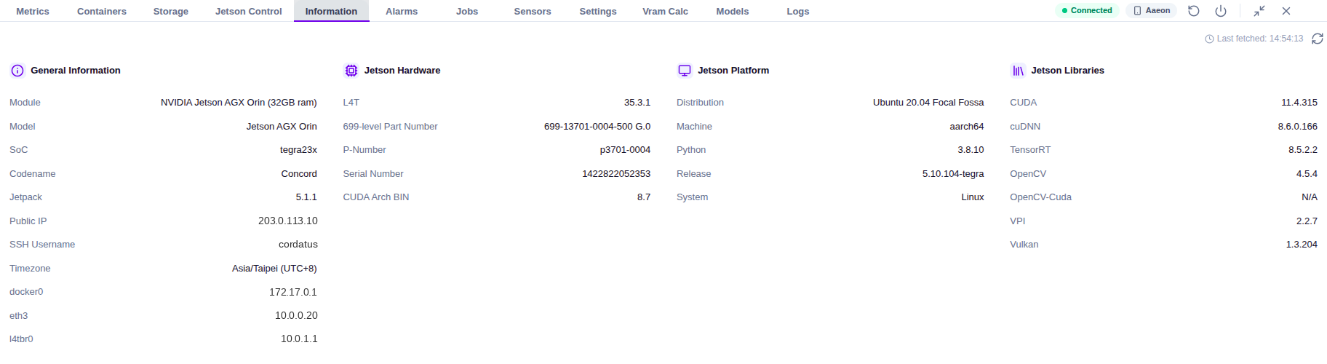Go to the Jetson Control tab

pos(249,12)
